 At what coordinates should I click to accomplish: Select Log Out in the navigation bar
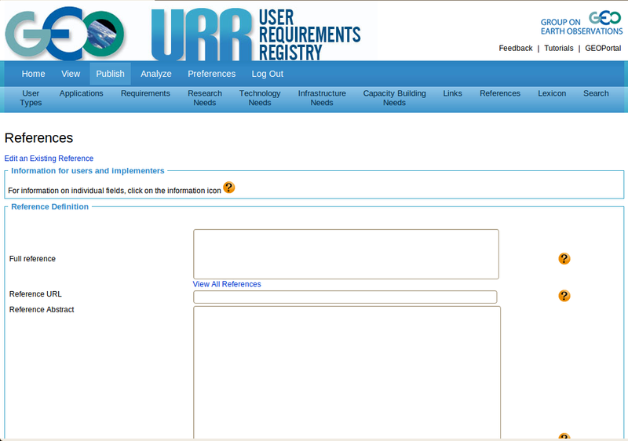[268, 74]
